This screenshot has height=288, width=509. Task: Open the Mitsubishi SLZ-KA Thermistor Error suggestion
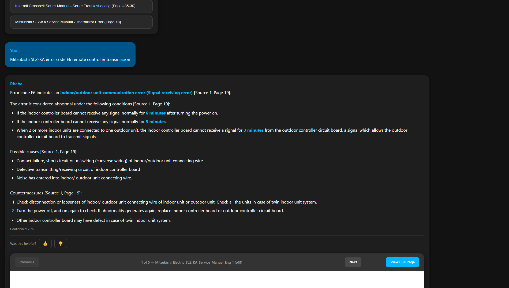(81, 22)
